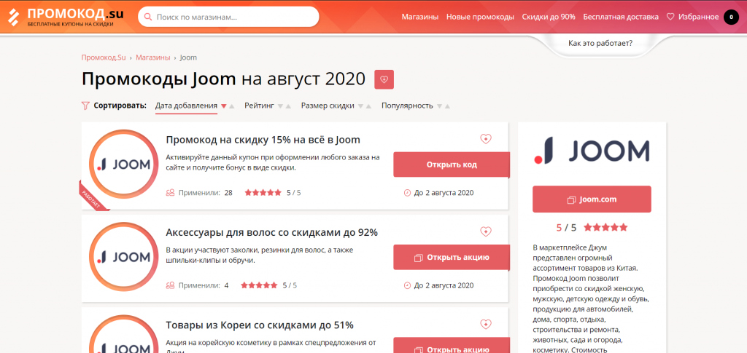Click the Joom logo on the Korea goods card

pos(124,334)
